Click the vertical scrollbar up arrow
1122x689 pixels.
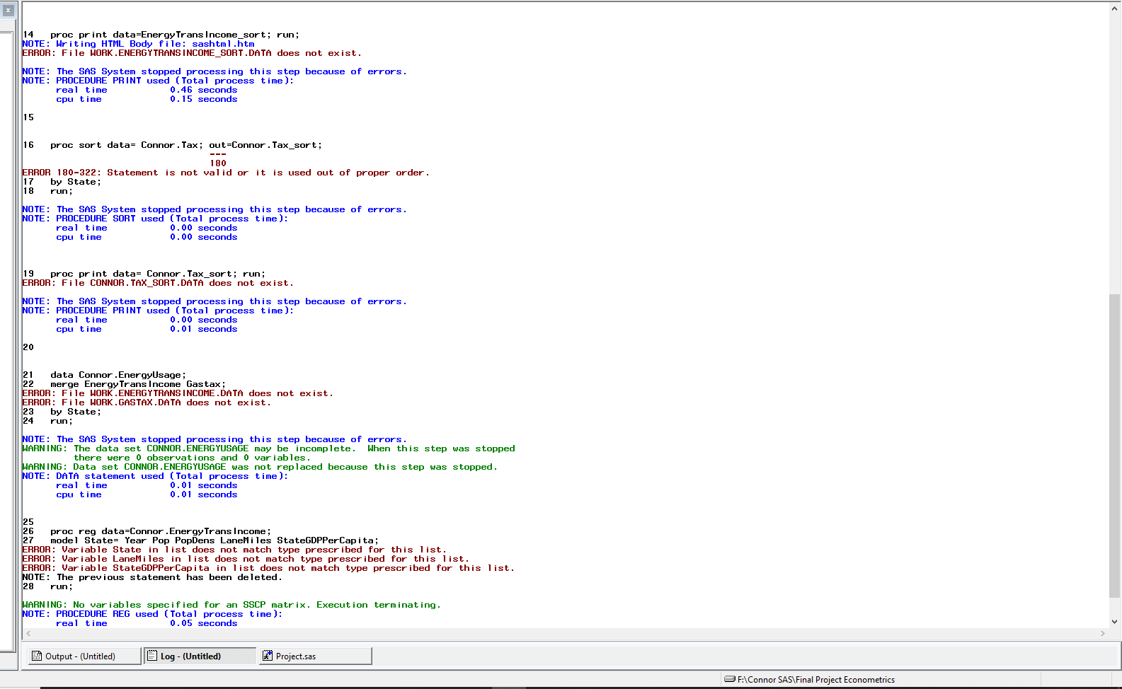point(1115,8)
